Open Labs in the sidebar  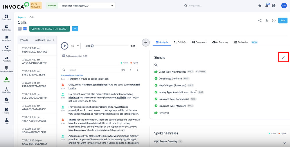(x=7, y=121)
